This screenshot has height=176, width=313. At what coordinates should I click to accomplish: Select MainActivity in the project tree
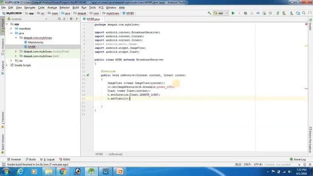coord(34,43)
